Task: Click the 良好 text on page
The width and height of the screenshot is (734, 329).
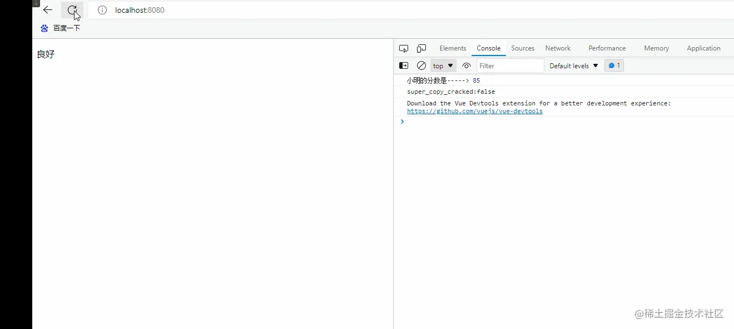Action: click(x=46, y=54)
